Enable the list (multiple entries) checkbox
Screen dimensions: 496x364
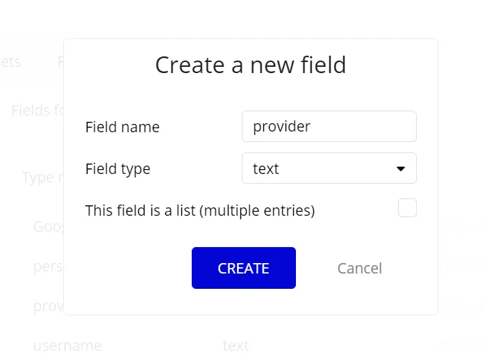coord(407,208)
